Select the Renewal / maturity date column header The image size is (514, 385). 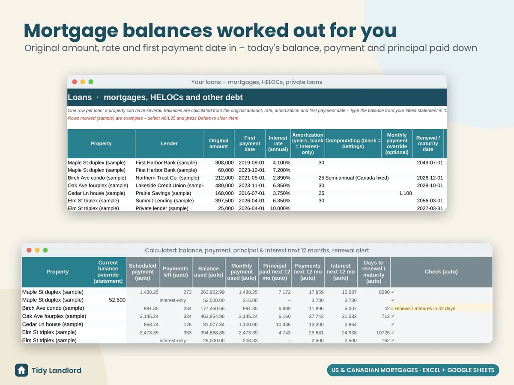coord(428,144)
